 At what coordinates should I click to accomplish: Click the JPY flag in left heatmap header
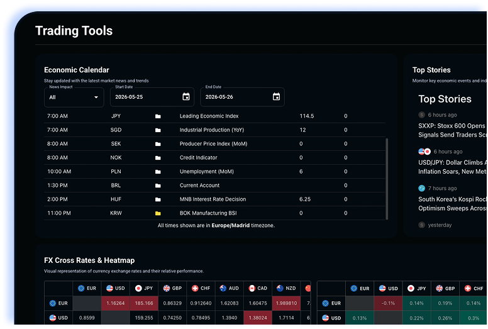[138, 288]
